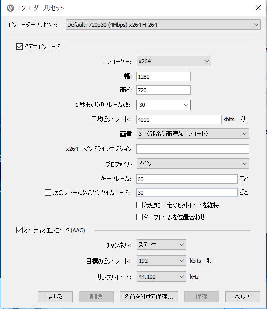Open the エンコーダー x264 dropdown
Viewport: 267px width, 309px height.
click(x=174, y=61)
